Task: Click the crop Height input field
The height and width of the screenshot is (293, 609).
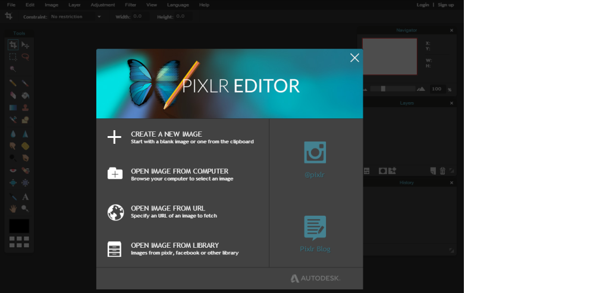Action: click(x=184, y=17)
